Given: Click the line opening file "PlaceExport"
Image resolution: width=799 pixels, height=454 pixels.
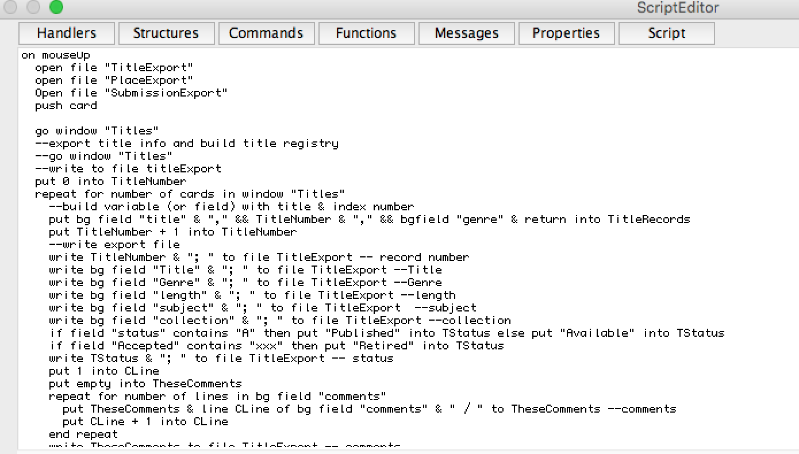Looking at the screenshot, I should tap(114, 80).
